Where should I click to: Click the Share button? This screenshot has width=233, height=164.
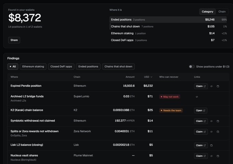[14, 40]
